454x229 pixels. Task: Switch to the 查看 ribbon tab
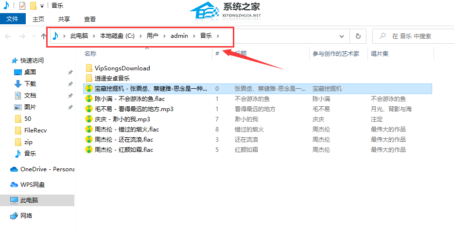click(90, 19)
